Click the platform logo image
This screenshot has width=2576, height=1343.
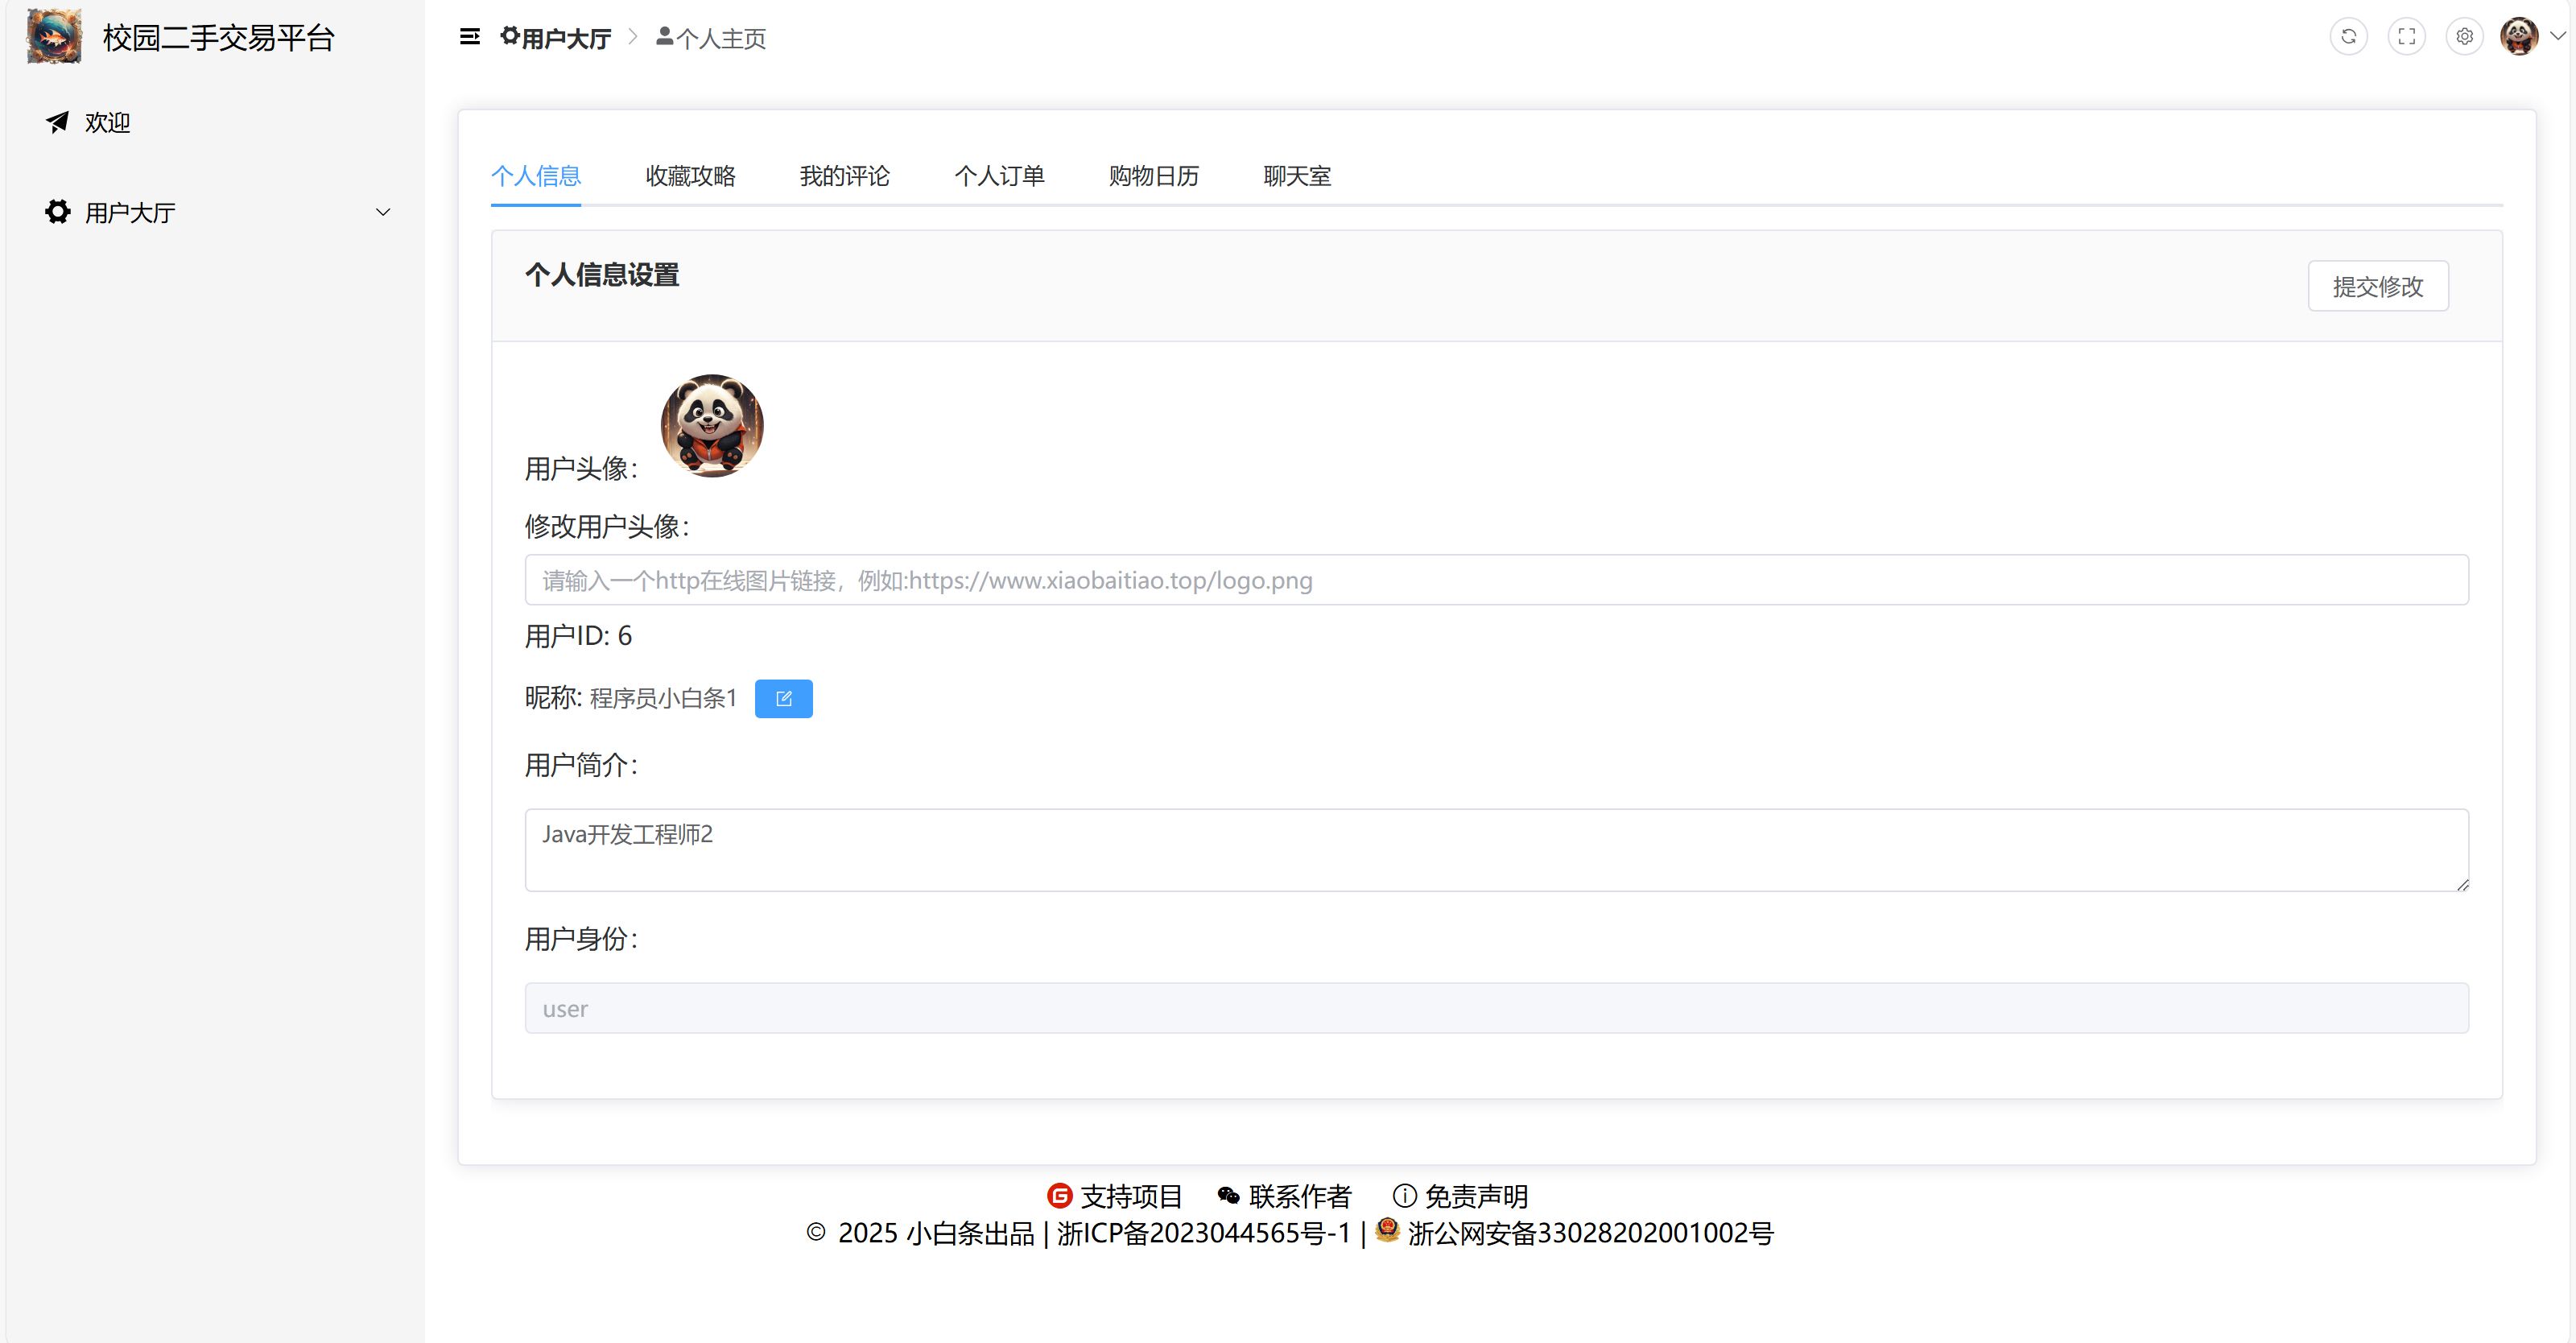pyautogui.click(x=54, y=37)
